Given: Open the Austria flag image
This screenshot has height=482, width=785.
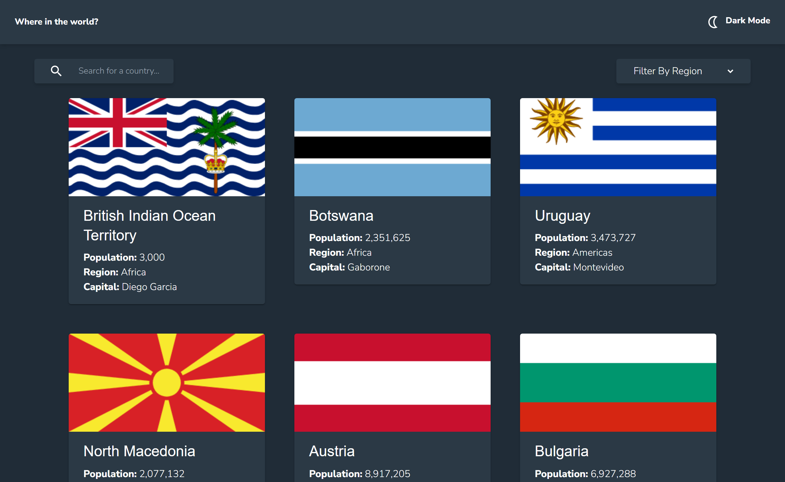Looking at the screenshot, I should 392,383.
